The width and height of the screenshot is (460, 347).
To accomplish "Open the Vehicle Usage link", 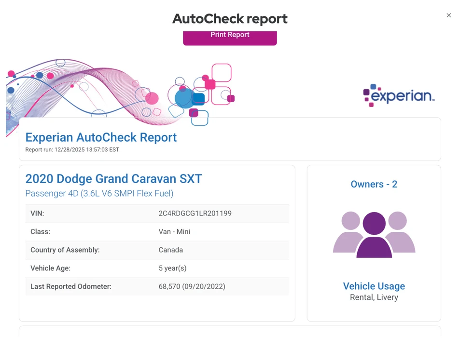I will tap(374, 286).
